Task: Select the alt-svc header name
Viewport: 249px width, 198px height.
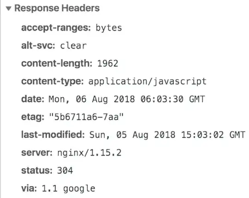Action: [38, 45]
